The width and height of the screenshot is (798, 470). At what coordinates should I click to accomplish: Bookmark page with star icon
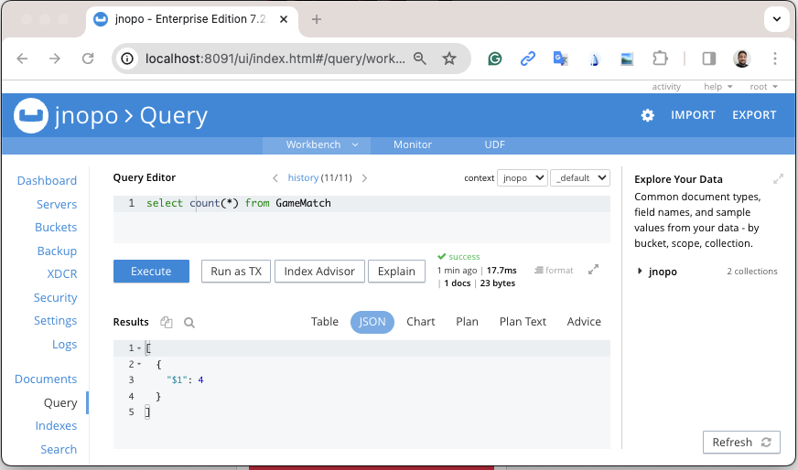[x=448, y=59]
